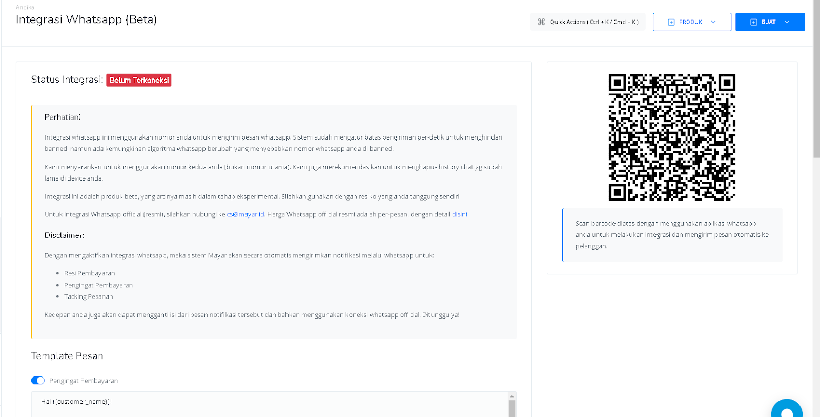Screen dimensions: 820x417
Task: Click the command key icon in Quick Actions
Action: [541, 22]
